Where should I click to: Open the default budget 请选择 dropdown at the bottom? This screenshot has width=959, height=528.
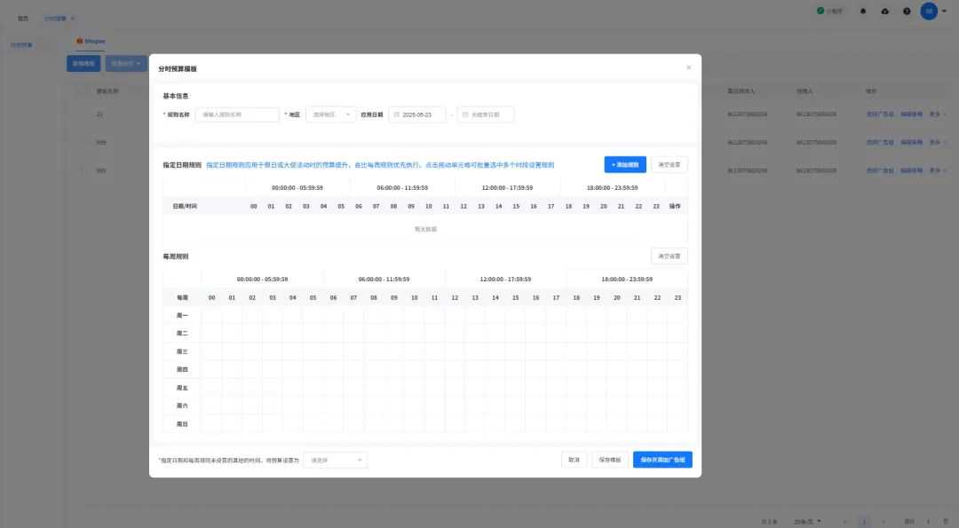point(336,461)
